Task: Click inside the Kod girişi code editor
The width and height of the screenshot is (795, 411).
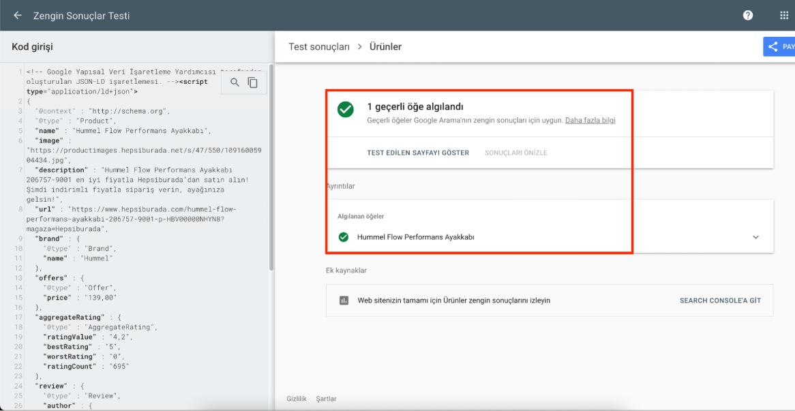Action: click(x=136, y=239)
